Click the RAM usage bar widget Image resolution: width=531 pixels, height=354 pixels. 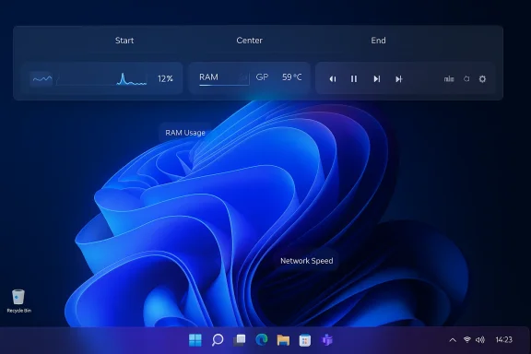224,78
